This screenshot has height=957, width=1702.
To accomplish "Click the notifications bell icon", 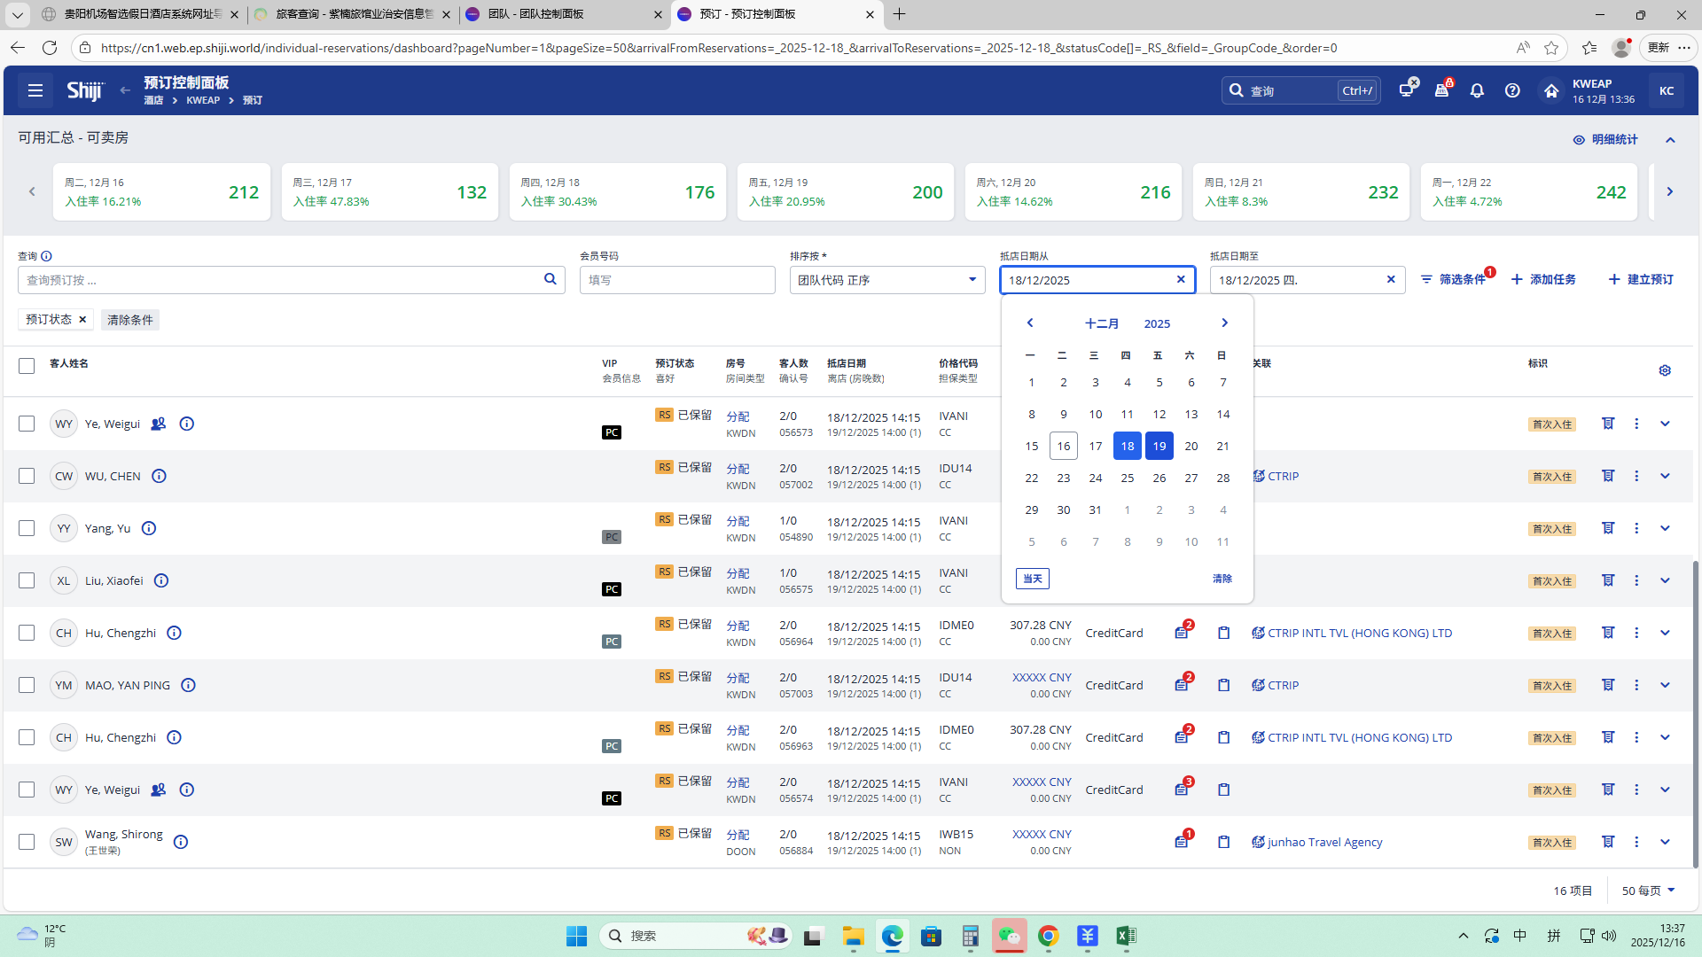I will (x=1477, y=90).
